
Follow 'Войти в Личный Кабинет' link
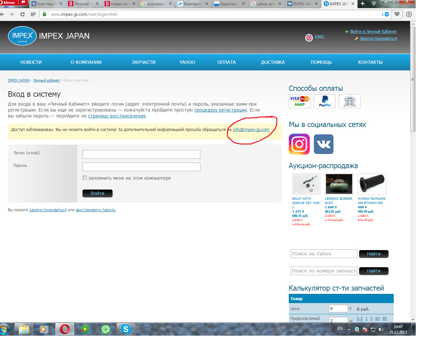click(373, 32)
